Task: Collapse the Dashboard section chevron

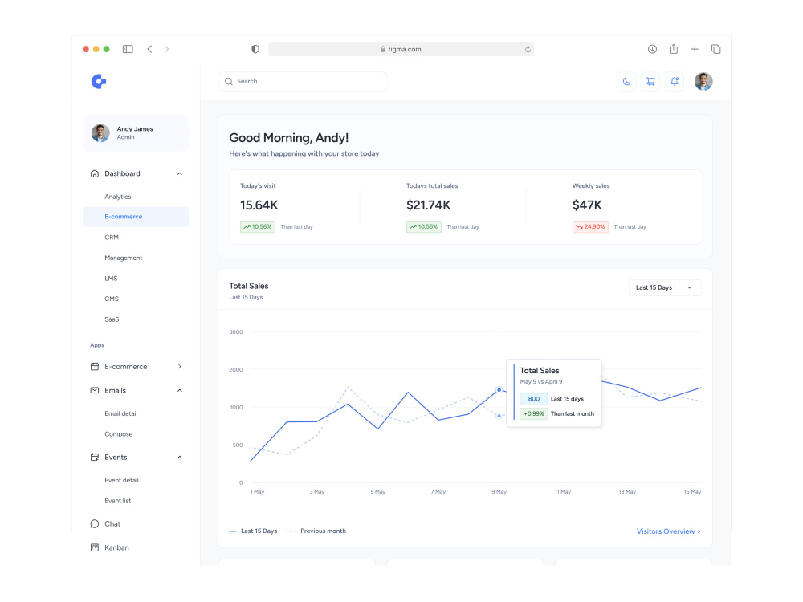Action: point(180,173)
